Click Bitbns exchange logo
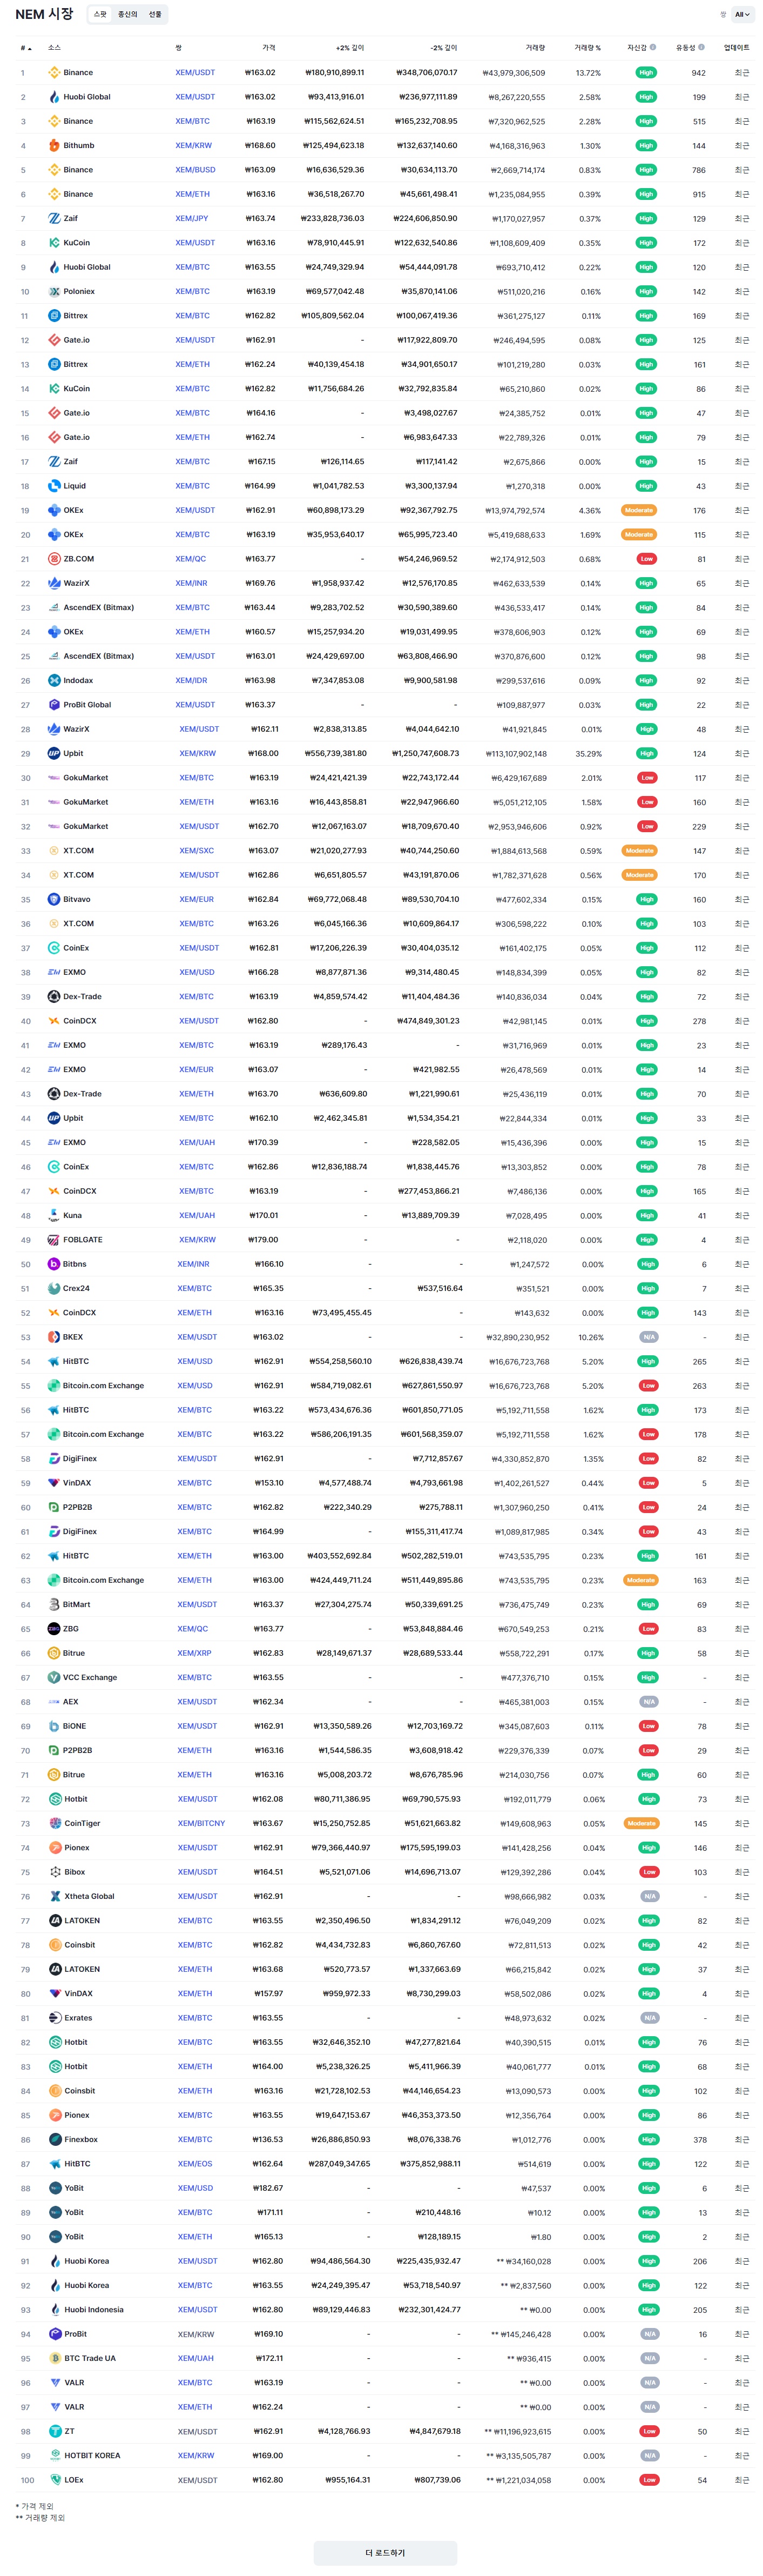Viewport: 763px width, 2576px height. point(54,1264)
